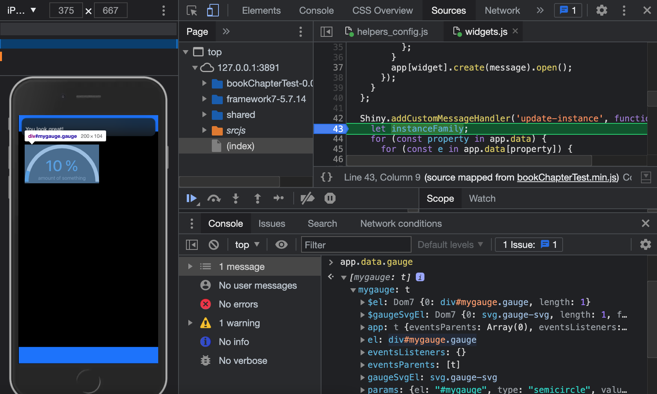Image resolution: width=657 pixels, height=394 pixels.
Task: Step to next statement
Action: [278, 198]
